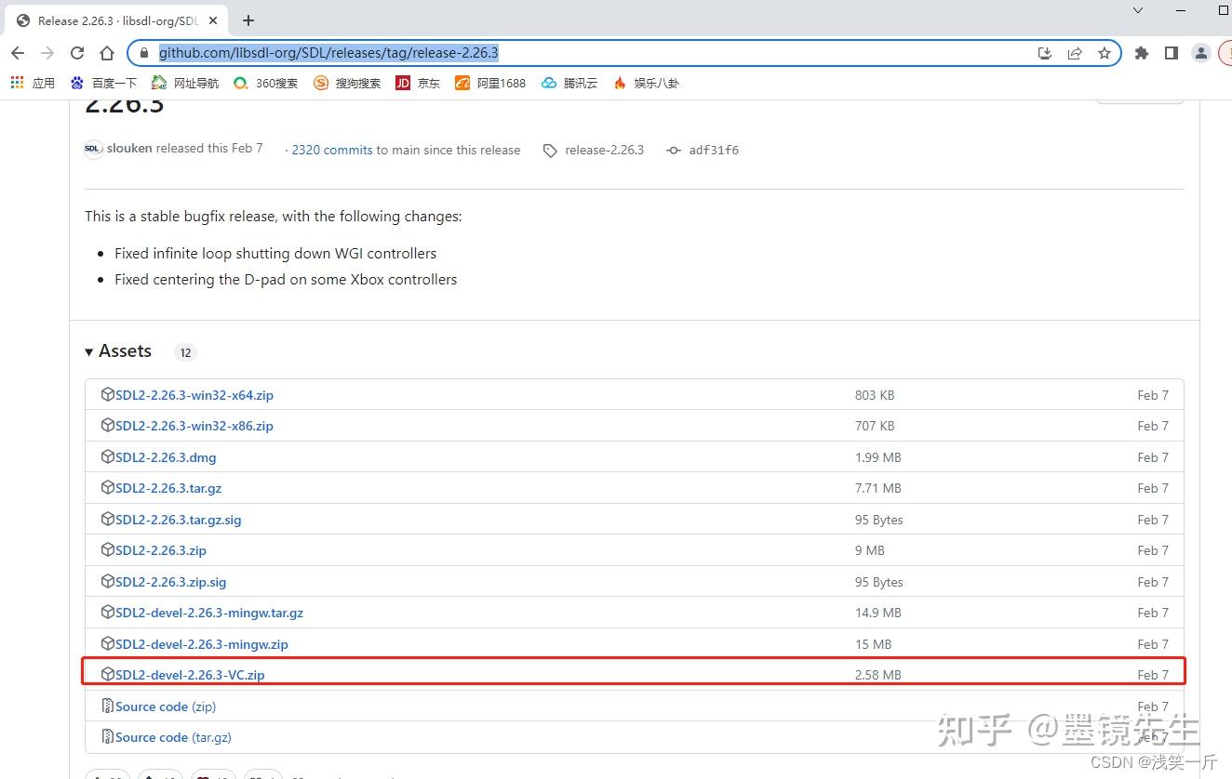The height and width of the screenshot is (779, 1232).
Task: Click the share icon in the address bar
Action: pos(1075,53)
